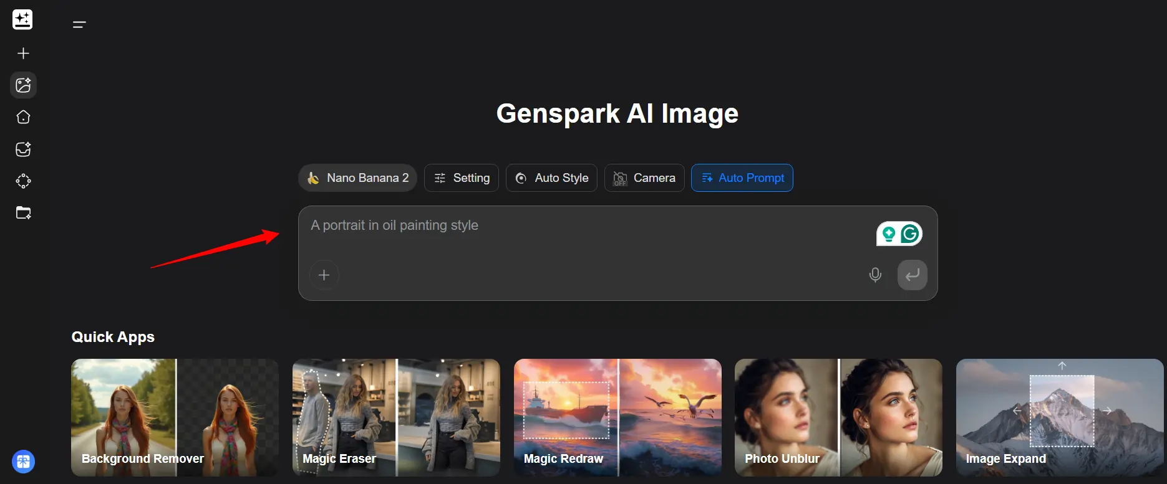Start new chat with plus sidebar icon
Viewport: 1167px width, 484px height.
(23, 54)
